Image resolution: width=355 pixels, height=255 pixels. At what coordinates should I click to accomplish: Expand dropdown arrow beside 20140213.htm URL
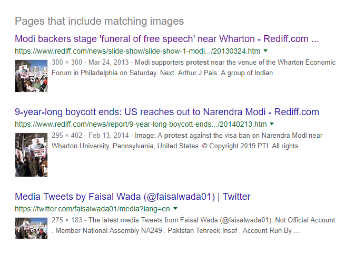click(272, 124)
